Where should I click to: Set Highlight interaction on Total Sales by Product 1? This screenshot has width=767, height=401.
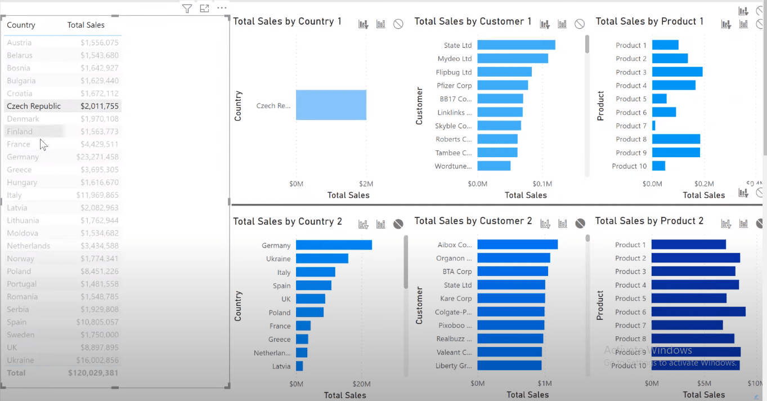743,24
